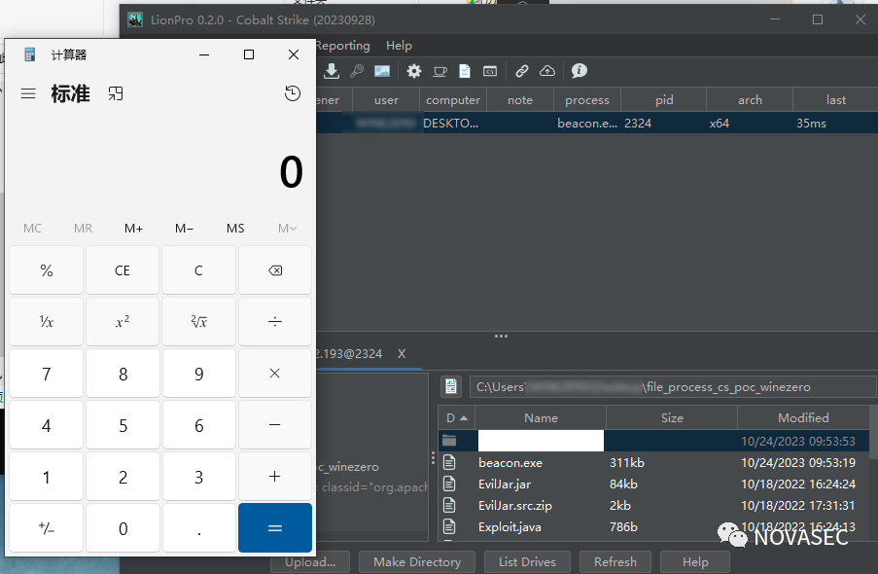This screenshot has height=574, width=878.
Task: Click the terminal scripted web delivery icon
Action: point(490,71)
